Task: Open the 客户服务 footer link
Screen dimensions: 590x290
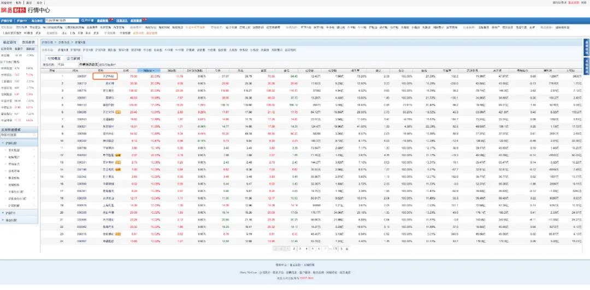Action: coord(304,272)
